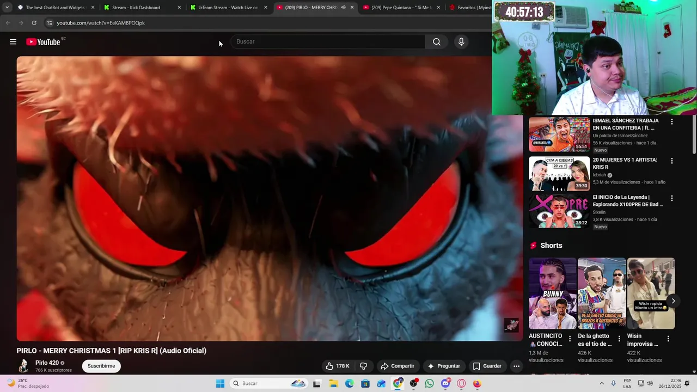Viewport: 697px width, 392px height.
Task: Open options menu for El INICIO de La Leyenda
Action: 672,199
